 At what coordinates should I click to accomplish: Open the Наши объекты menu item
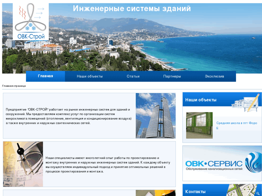90,76
